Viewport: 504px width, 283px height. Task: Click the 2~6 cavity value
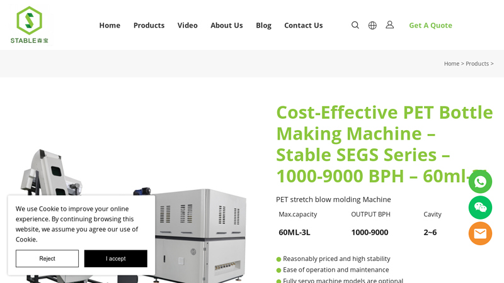(430, 232)
